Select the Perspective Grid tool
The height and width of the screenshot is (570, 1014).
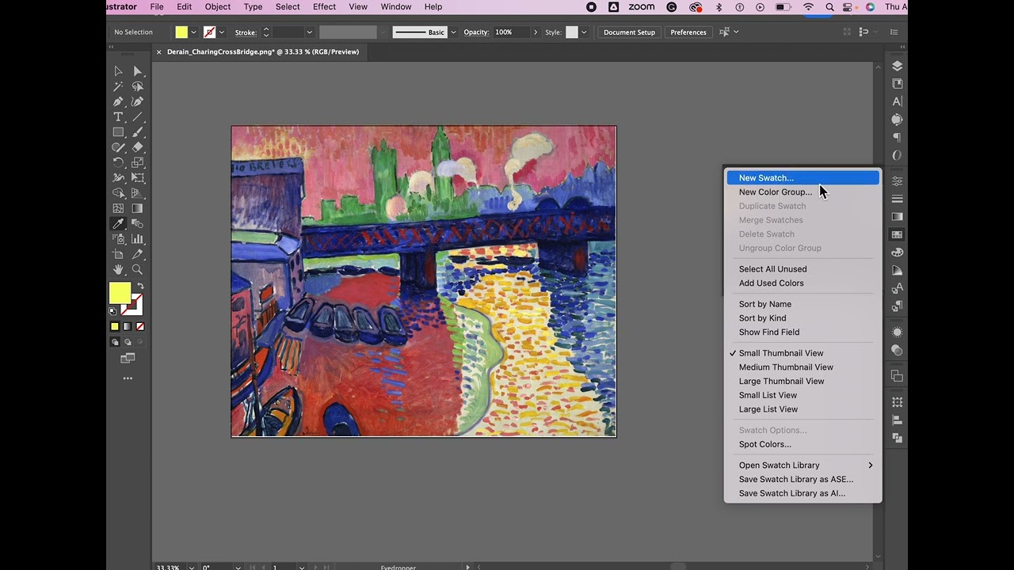point(138,193)
